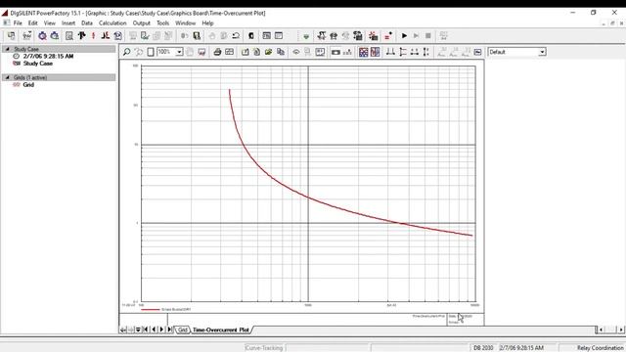Select the Time-Overcurrent Plot tab
626x352 pixels.
point(221,330)
